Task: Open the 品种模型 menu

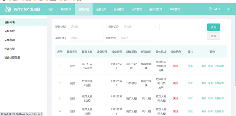Action: [119, 9]
